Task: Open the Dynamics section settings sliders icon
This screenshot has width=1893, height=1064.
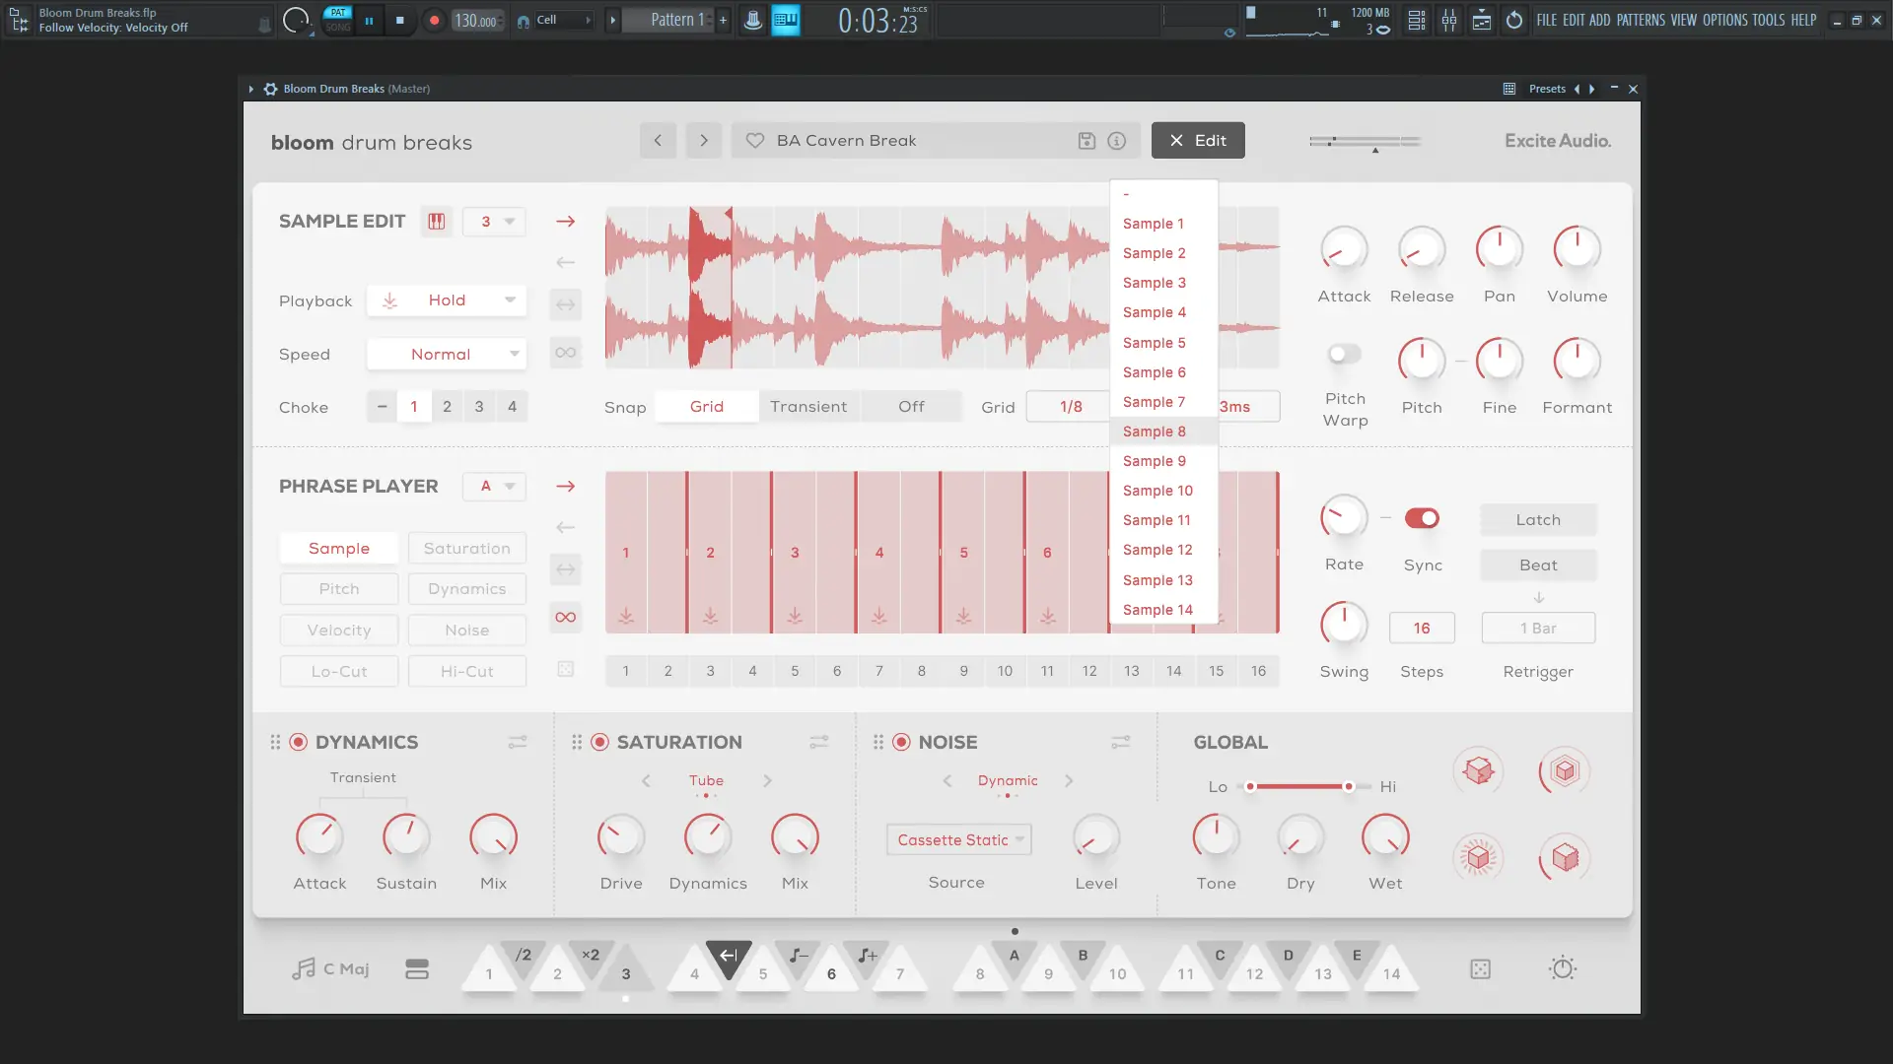Action: (517, 742)
